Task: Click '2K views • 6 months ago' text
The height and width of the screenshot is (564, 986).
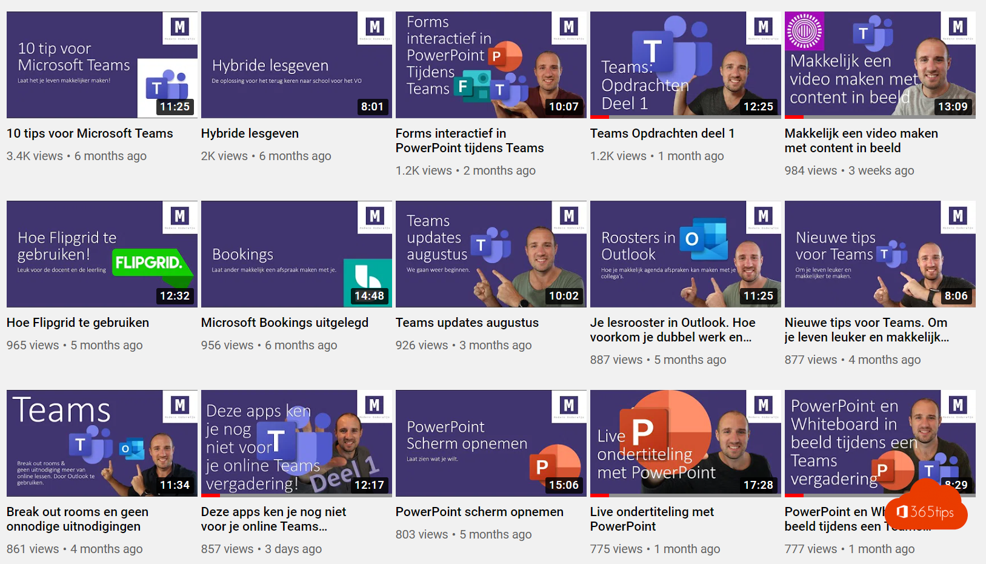Action: [266, 156]
